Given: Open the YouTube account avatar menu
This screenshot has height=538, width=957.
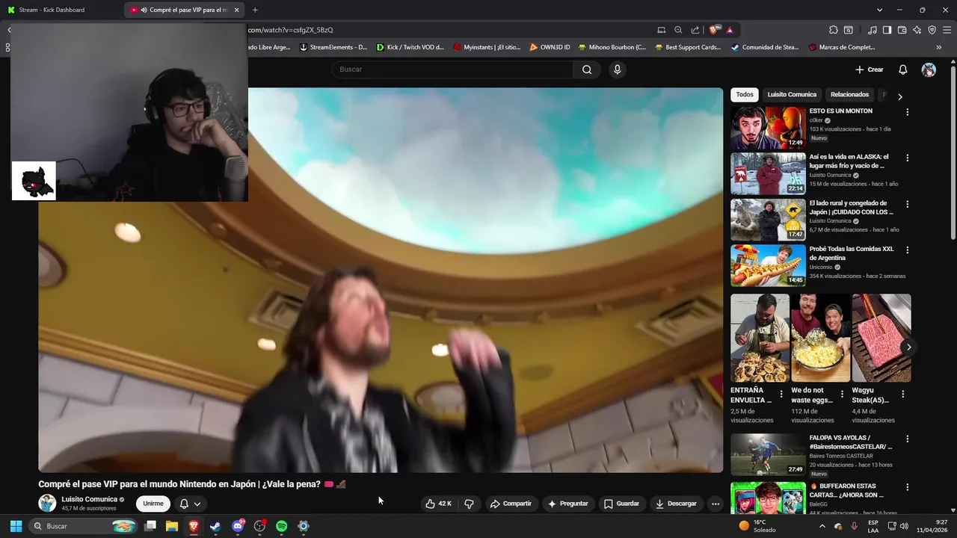Looking at the screenshot, I should pyautogui.click(x=929, y=69).
